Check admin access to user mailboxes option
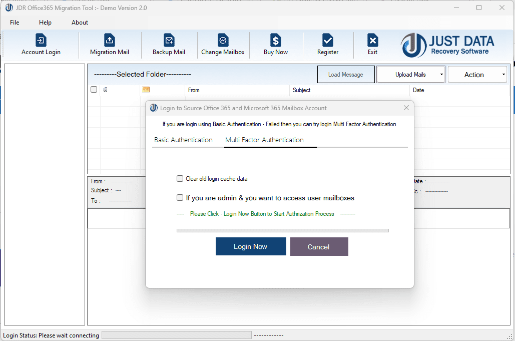 point(180,197)
